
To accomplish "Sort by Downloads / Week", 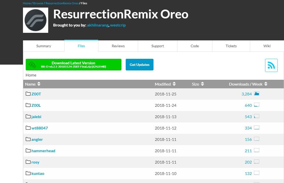I will click(x=248, y=84).
